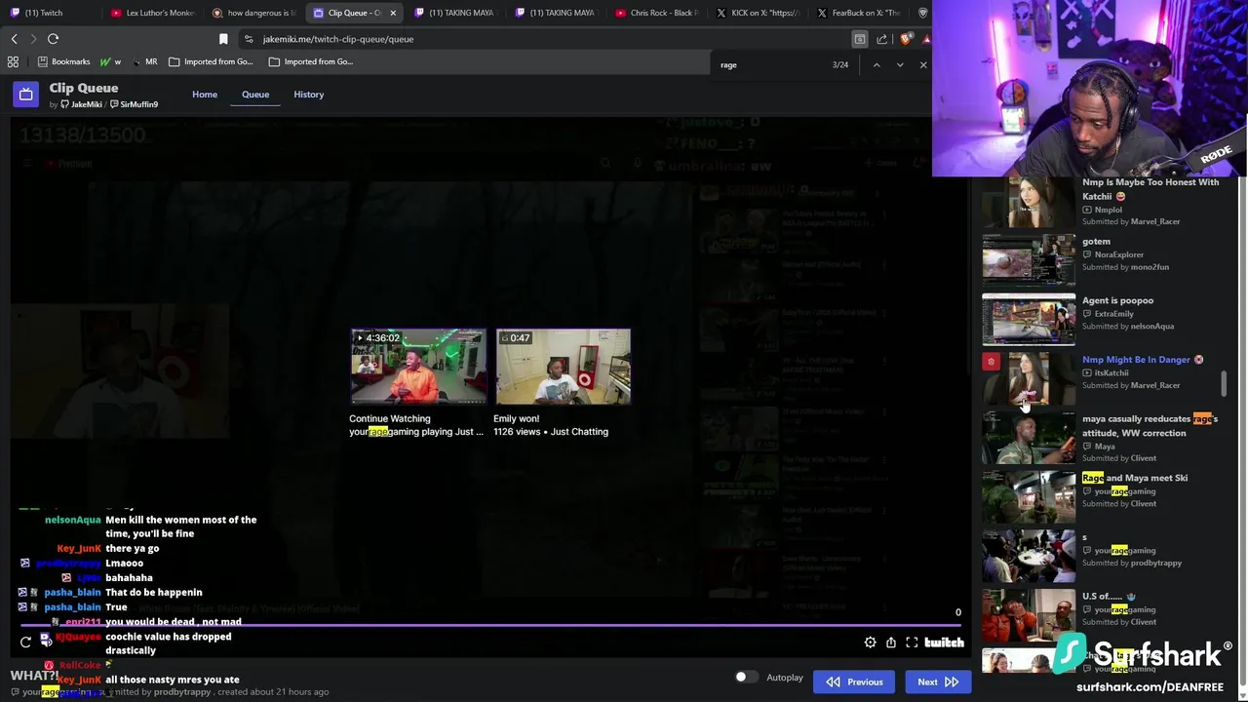1248x702 pixels.
Task: Click the 3/24 match count in the find bar
Action: coord(840,65)
